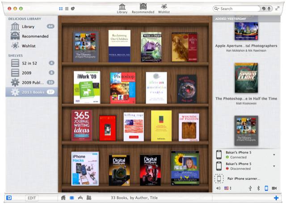Select the 2013 Books smart shelf
This screenshot has height=204, width=286.
pos(32,92)
